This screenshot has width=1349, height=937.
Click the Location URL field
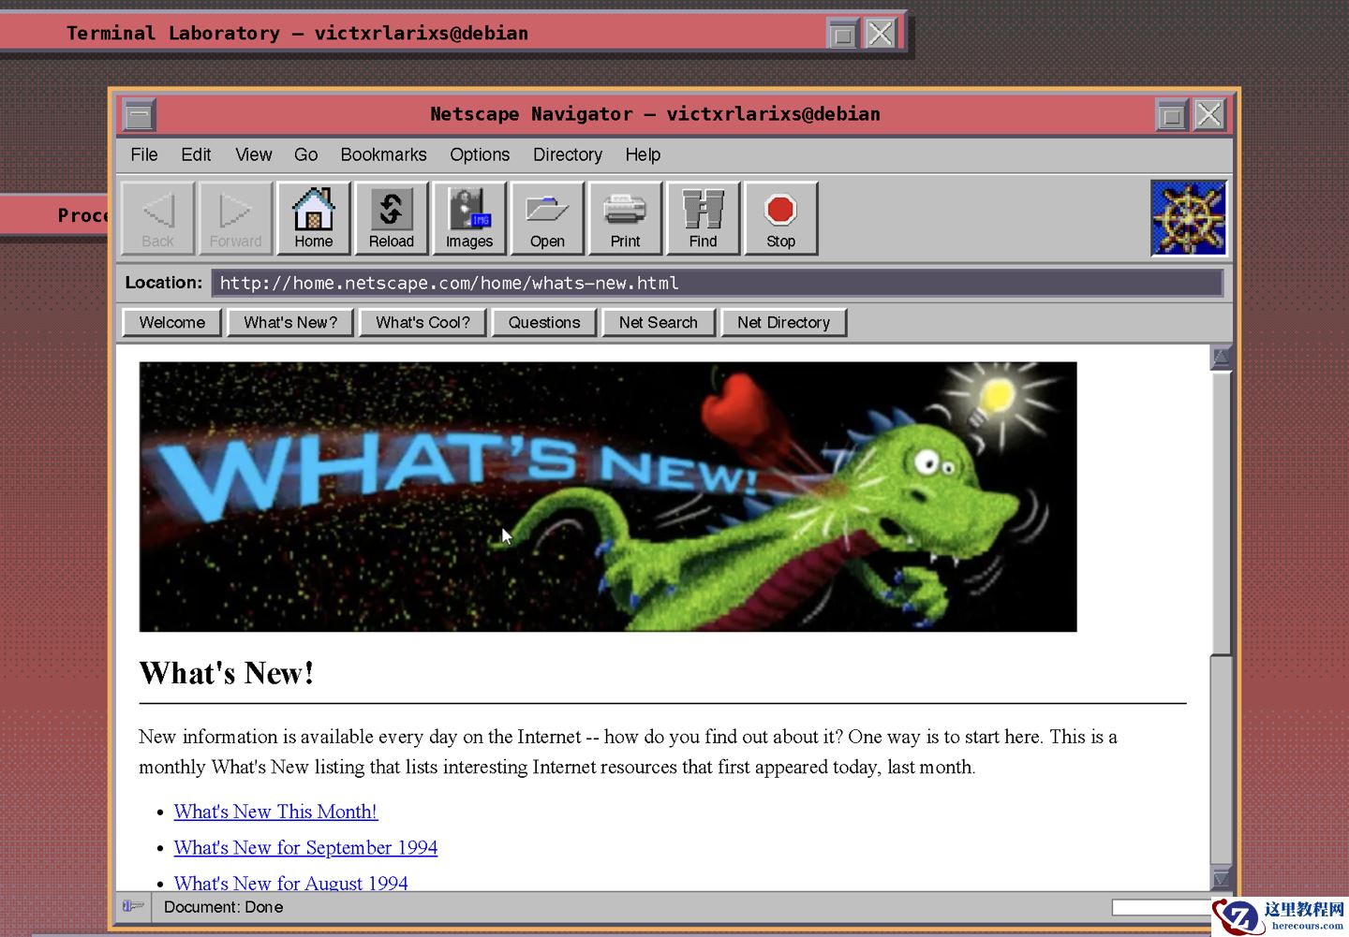pos(717,283)
